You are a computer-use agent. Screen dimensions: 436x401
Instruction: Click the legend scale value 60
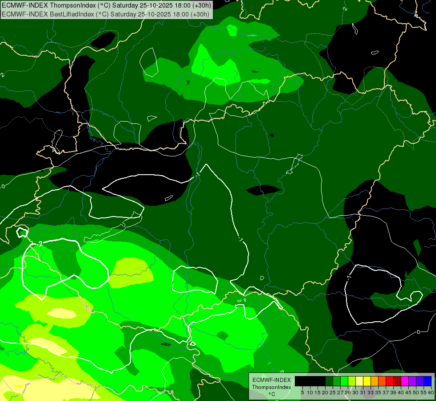431,393
